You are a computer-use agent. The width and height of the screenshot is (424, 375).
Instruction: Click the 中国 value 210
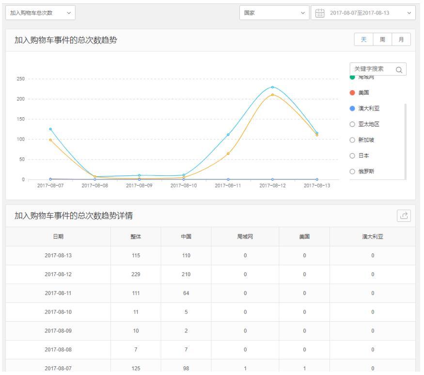click(x=186, y=274)
